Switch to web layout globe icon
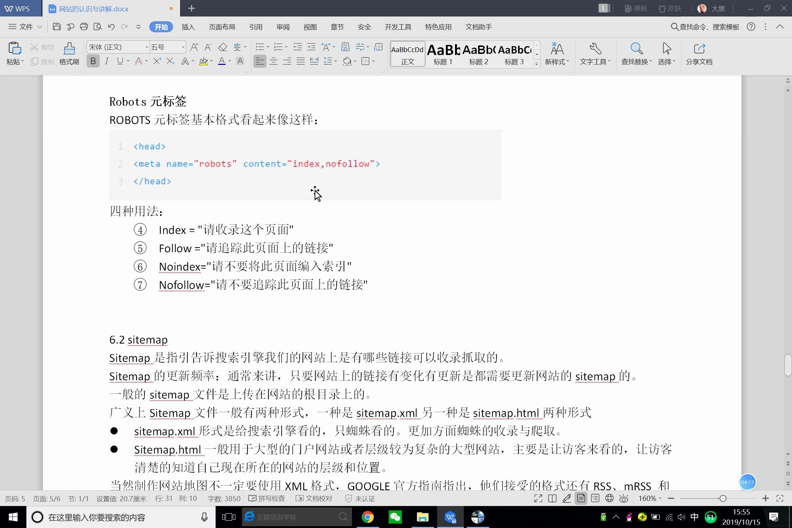This screenshot has height=528, width=792. pyautogui.click(x=609, y=498)
